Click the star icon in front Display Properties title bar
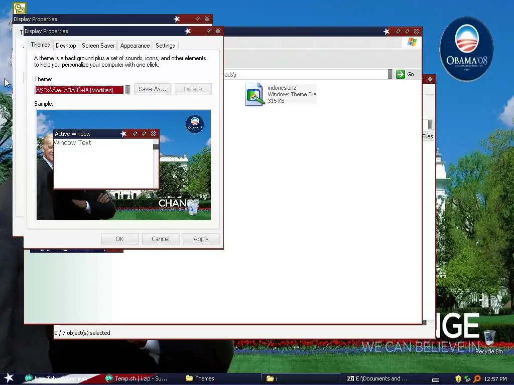The height and width of the screenshot is (385, 514). point(188,31)
